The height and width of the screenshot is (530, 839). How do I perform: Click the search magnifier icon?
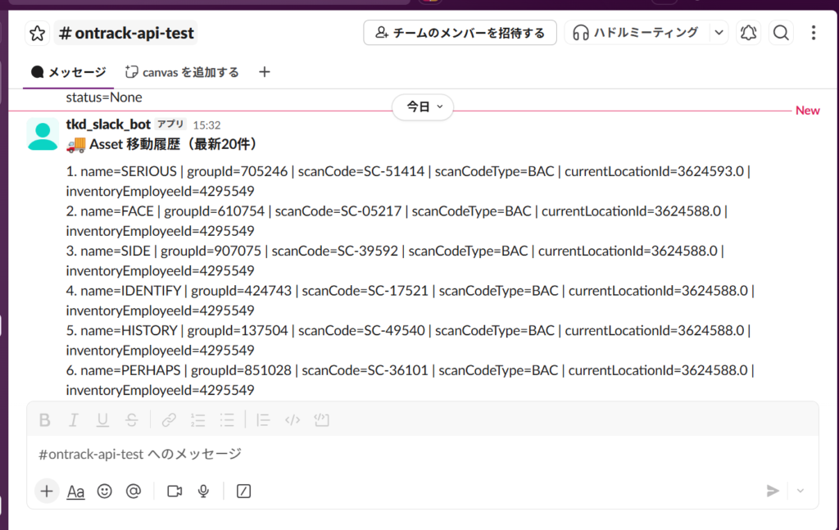coord(782,33)
